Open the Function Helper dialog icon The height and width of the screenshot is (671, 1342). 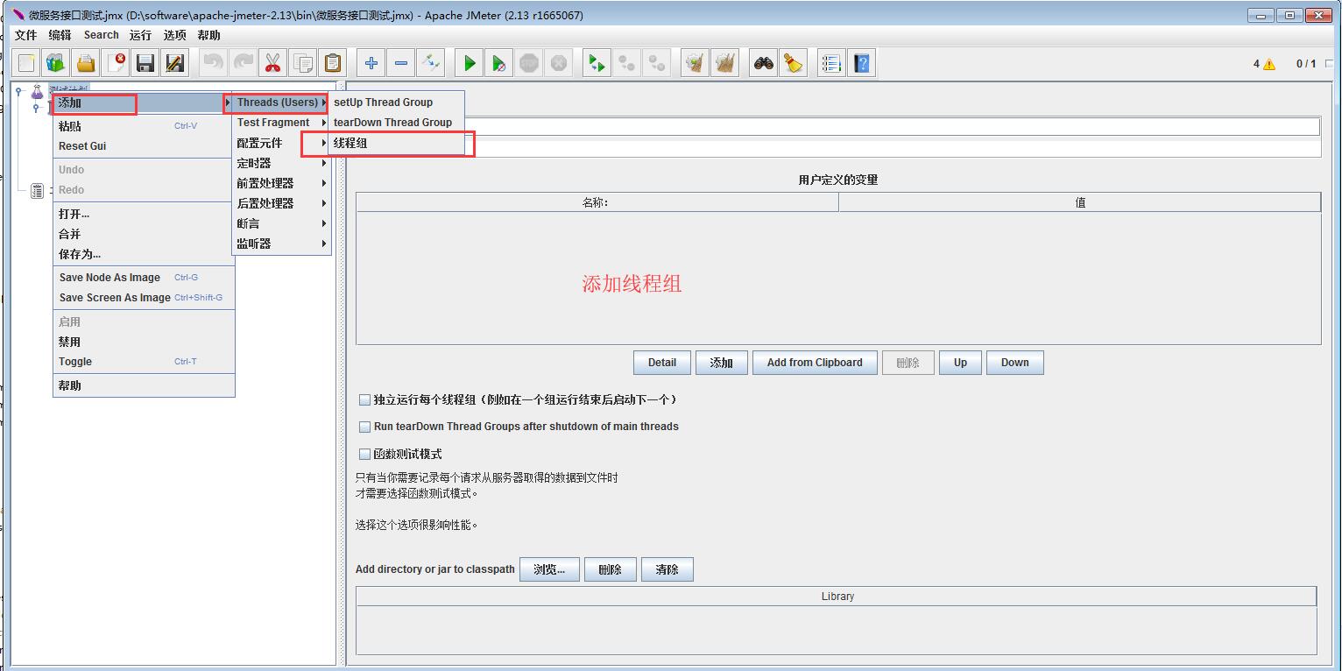832,63
